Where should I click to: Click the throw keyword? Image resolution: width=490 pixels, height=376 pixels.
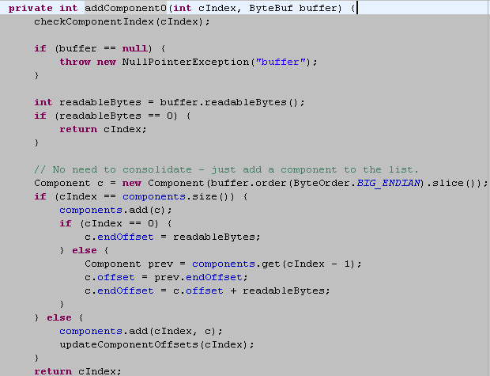[75, 62]
